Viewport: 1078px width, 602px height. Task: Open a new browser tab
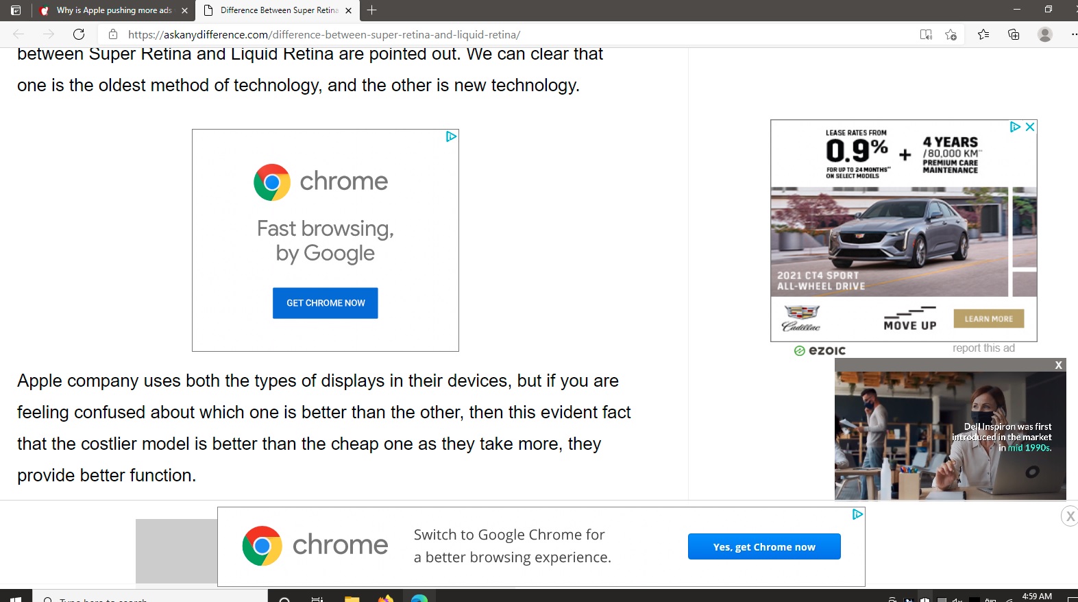[x=371, y=10]
